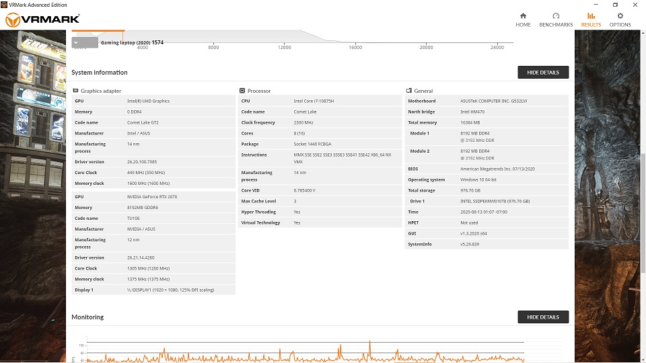Select the Comet Lake processor code name

(x=306, y=112)
